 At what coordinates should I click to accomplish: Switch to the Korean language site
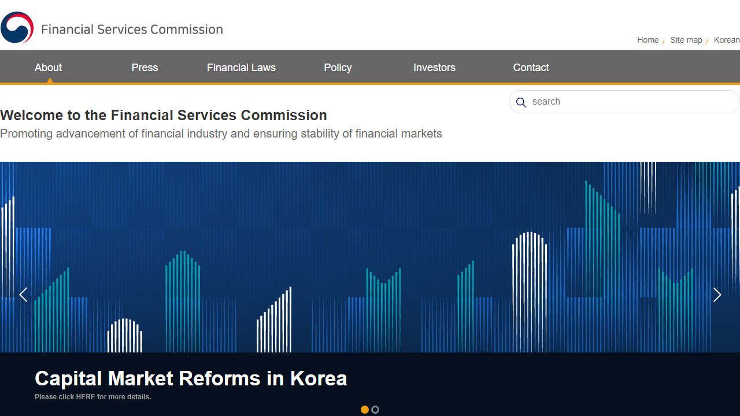(726, 40)
